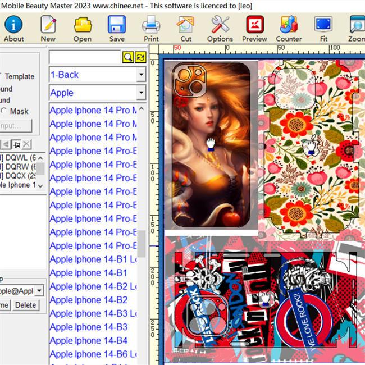
Task: Click the yellow magnifier search icon
Action: (128, 57)
